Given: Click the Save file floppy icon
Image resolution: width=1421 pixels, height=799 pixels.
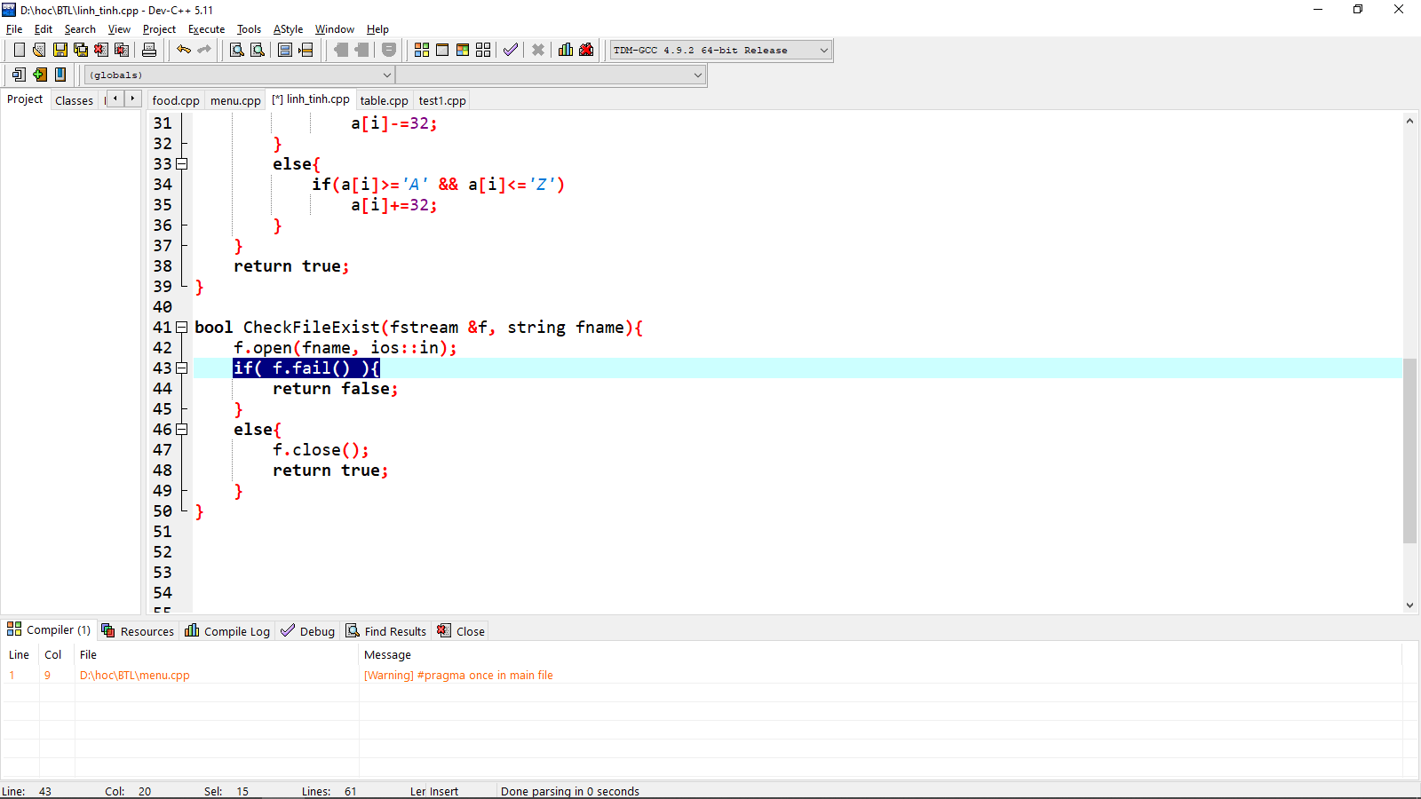Looking at the screenshot, I should click(60, 50).
